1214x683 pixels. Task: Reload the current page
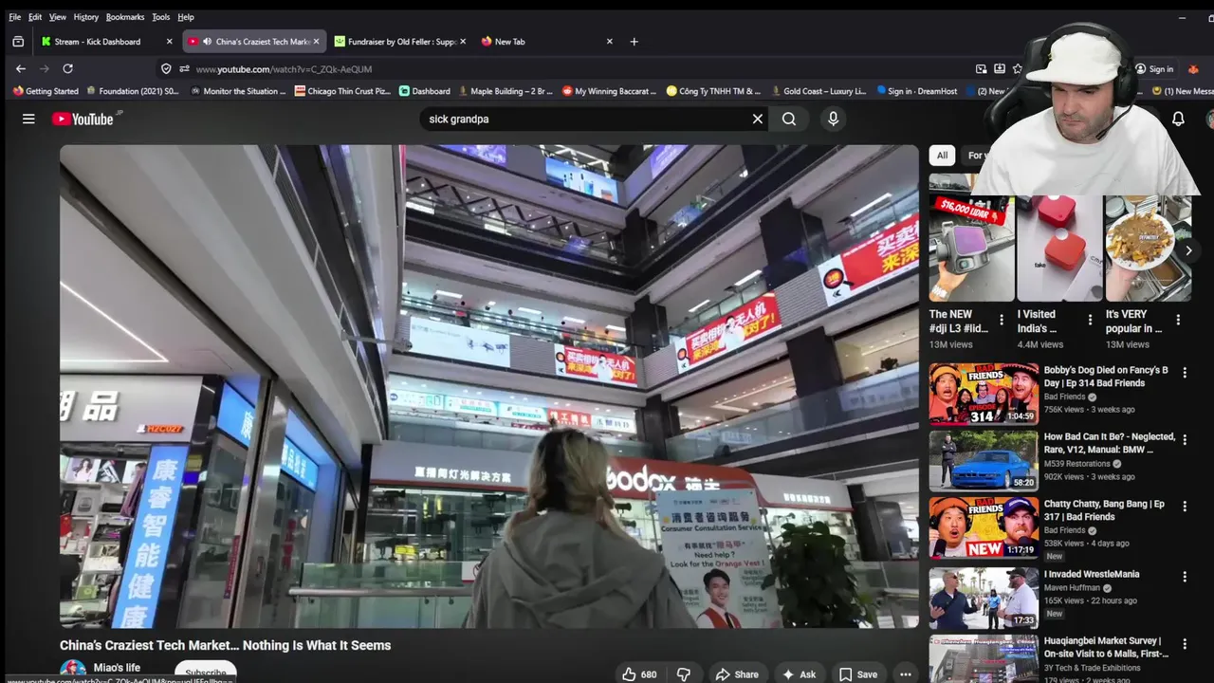67,68
